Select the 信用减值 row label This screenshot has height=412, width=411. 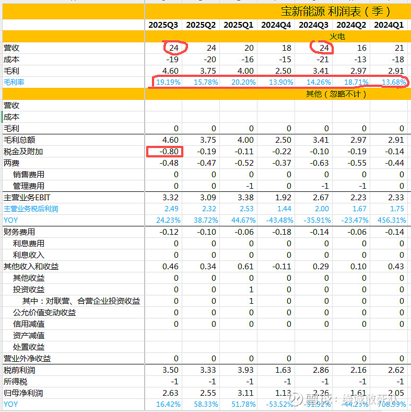point(29,324)
